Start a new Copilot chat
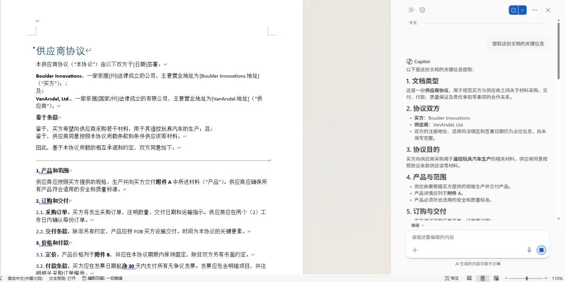Viewport: 565px width, 282px height. click(514, 10)
